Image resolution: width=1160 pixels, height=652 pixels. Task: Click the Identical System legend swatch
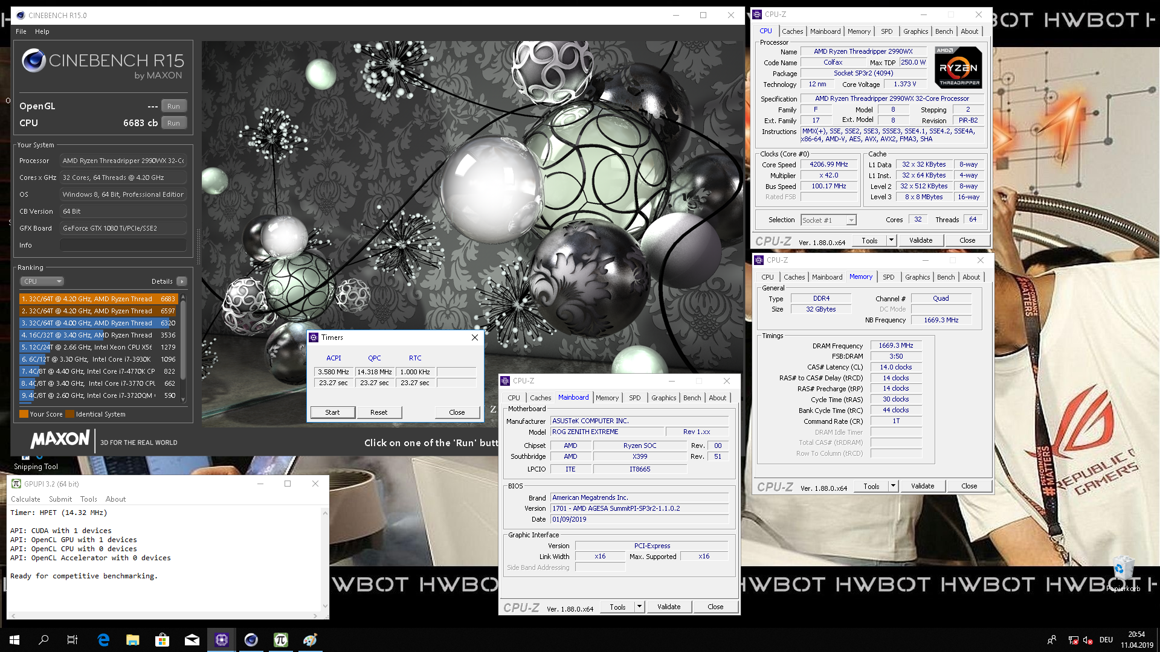pos(70,414)
